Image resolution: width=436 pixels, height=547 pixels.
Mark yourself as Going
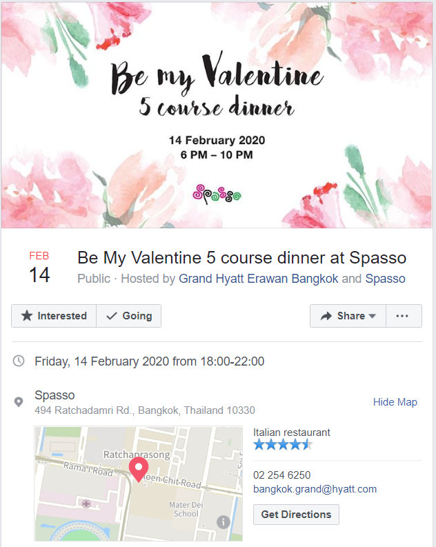pos(129,316)
